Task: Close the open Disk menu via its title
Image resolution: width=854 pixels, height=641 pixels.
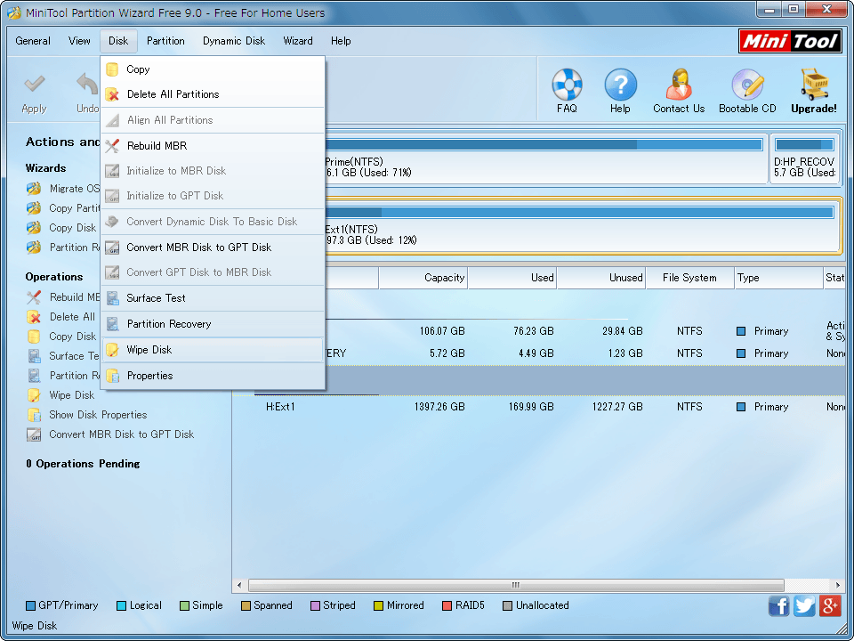Action: coord(118,41)
